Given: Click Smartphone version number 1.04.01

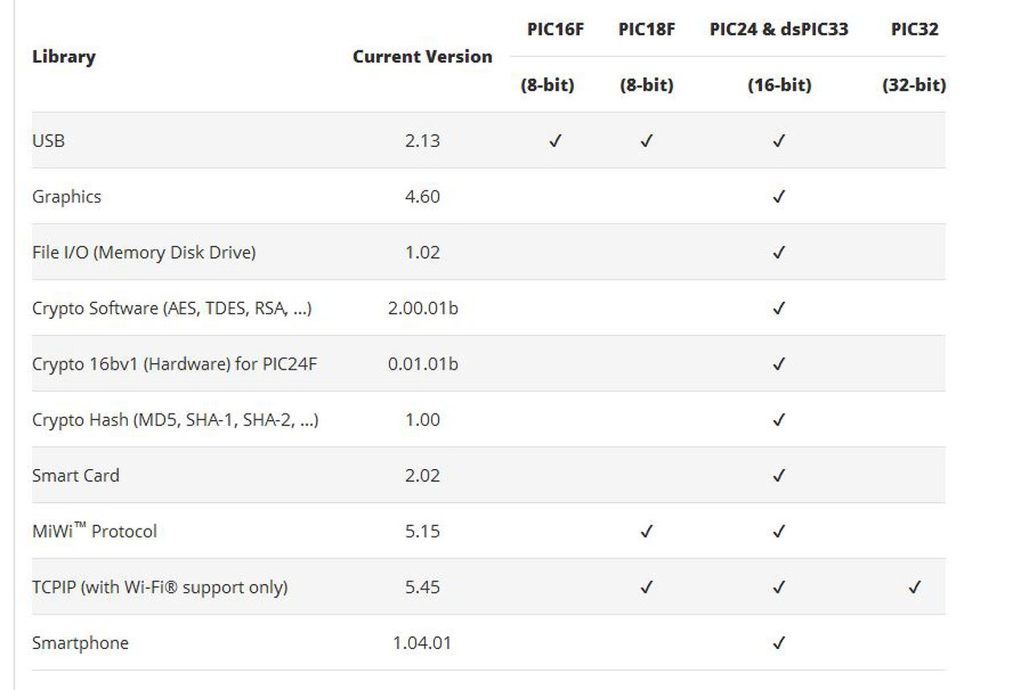Looking at the screenshot, I should pyautogui.click(x=422, y=643).
